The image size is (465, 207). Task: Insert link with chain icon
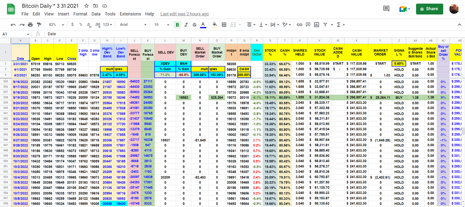(299, 25)
